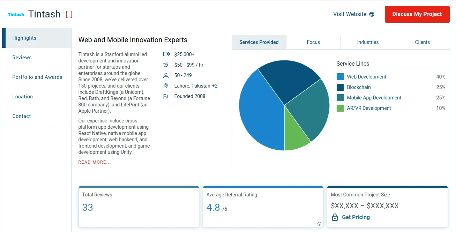Click the flag icon beside Founded 2008
Image resolution: width=456 pixels, height=232 pixels.
click(166, 96)
